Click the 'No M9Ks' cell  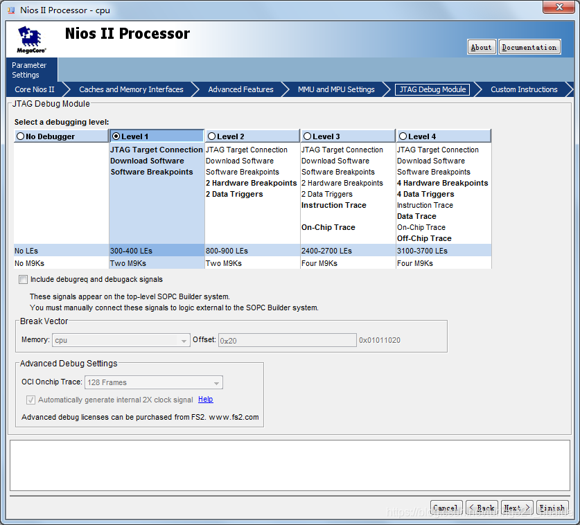click(x=61, y=263)
